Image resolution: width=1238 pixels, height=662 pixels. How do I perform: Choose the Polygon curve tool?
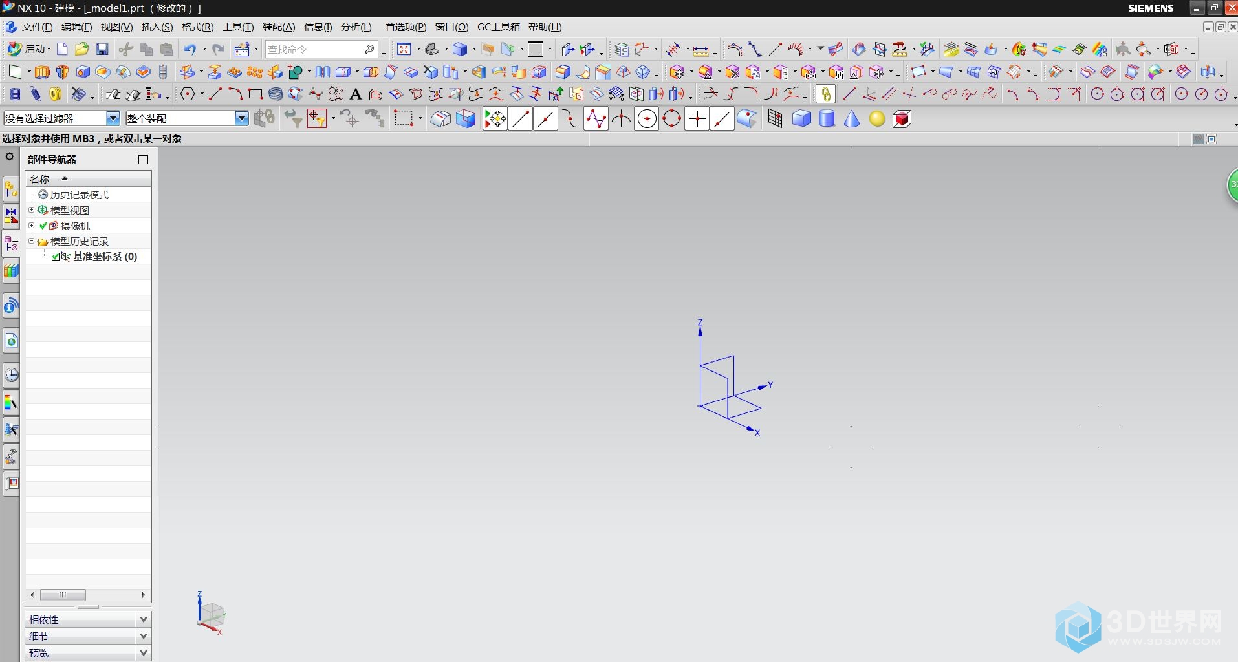[188, 94]
